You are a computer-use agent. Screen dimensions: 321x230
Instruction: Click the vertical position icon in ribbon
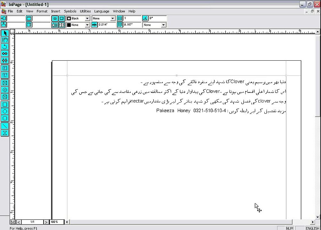4,25
